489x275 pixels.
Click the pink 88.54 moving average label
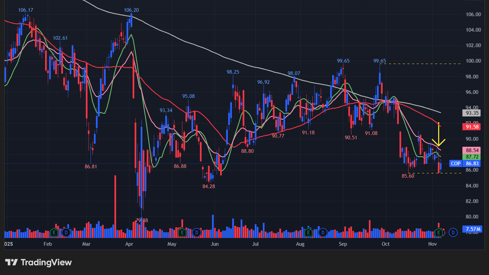click(x=472, y=150)
